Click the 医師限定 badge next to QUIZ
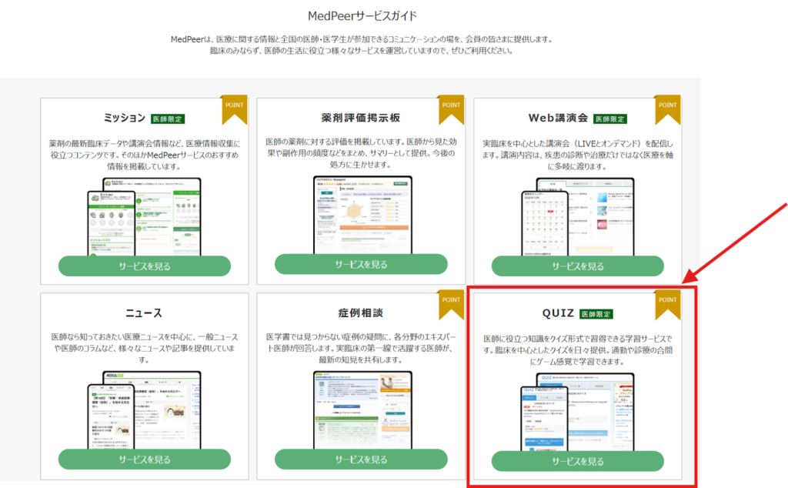 (600, 314)
